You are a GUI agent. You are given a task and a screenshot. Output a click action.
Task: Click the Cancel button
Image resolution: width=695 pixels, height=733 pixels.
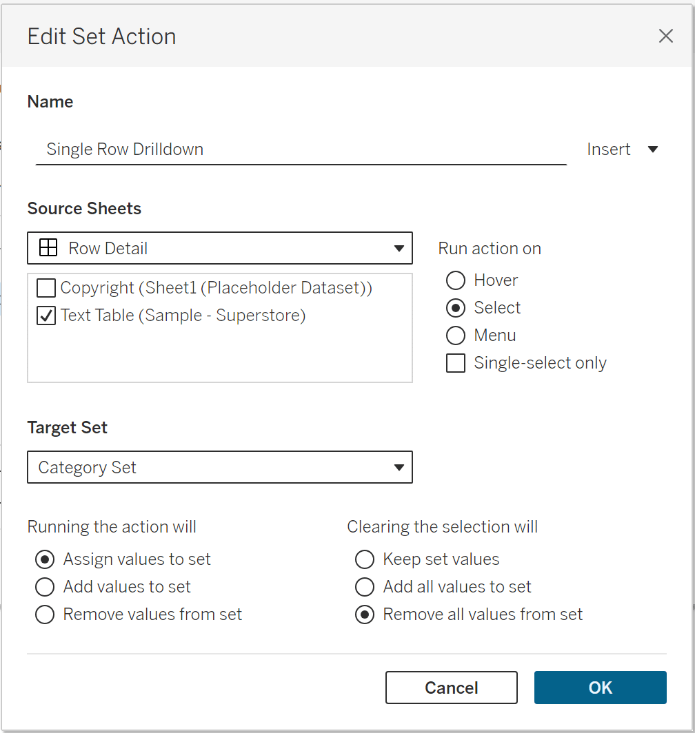[451, 688]
